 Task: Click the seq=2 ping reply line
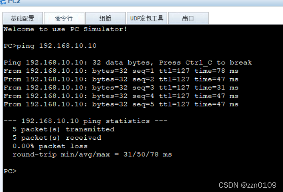click(121, 79)
